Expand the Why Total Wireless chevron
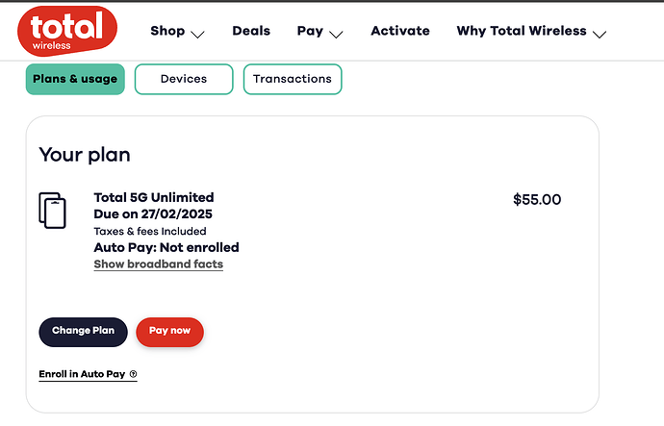Image resolution: width=664 pixels, height=426 pixels. click(600, 35)
